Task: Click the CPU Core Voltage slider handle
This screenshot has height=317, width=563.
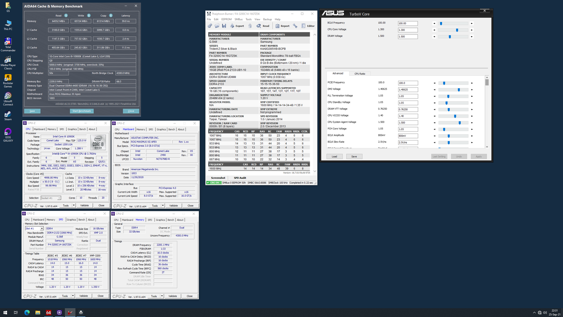Action: click(457, 30)
